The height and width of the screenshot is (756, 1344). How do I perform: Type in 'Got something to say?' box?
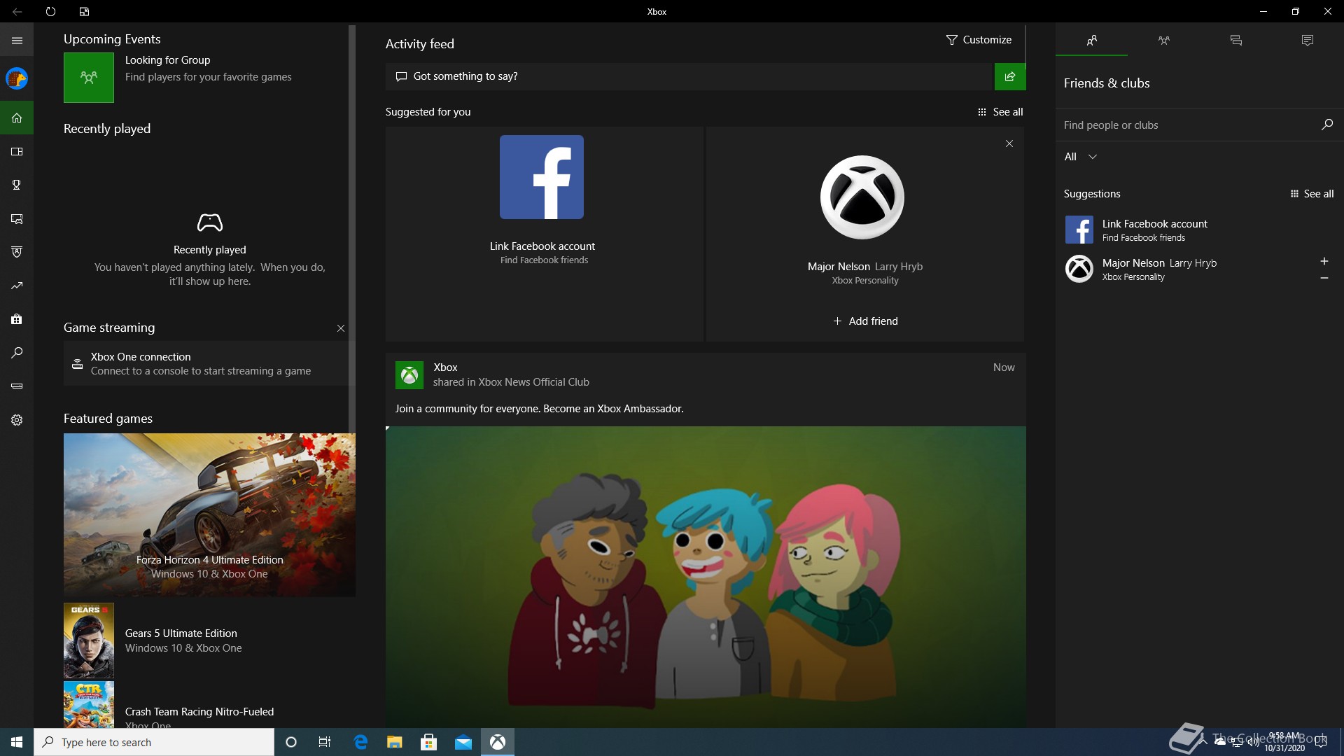689,76
